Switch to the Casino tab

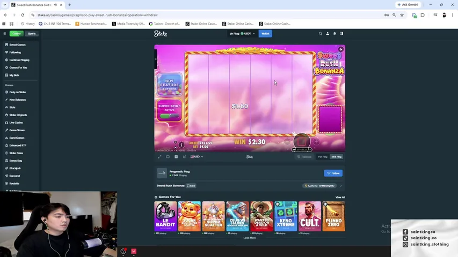(16, 34)
